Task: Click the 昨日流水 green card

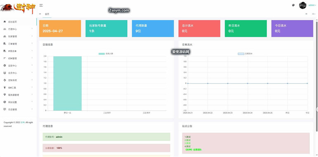Action: tap(246, 28)
